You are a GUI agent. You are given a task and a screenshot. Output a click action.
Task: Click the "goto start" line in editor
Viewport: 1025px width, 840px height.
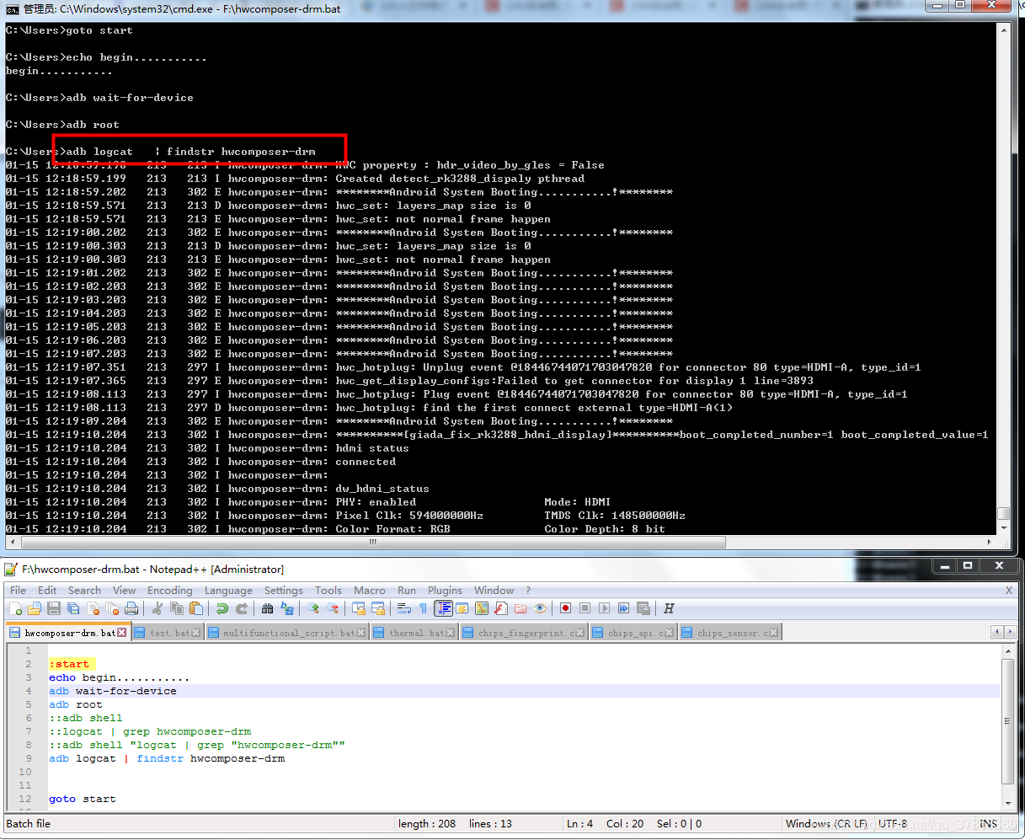coord(83,799)
